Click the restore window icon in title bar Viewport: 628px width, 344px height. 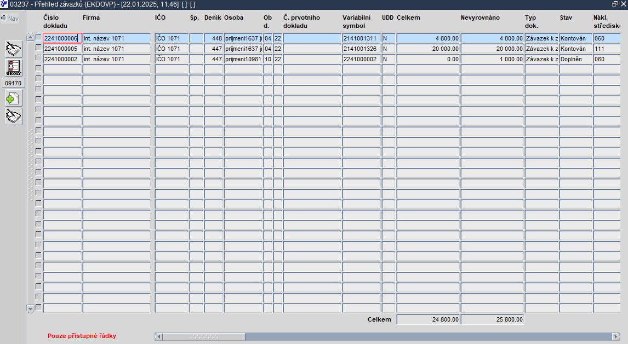point(615,4)
